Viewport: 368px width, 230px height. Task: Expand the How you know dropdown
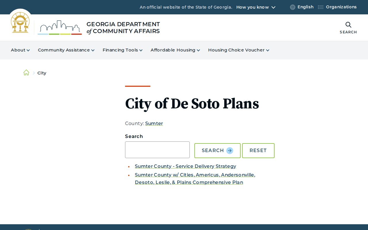(256, 7)
